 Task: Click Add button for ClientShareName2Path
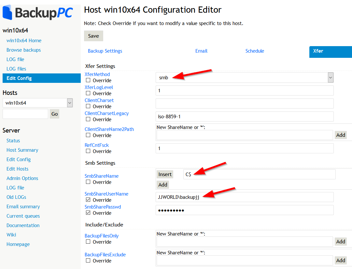pyautogui.click(x=341, y=135)
